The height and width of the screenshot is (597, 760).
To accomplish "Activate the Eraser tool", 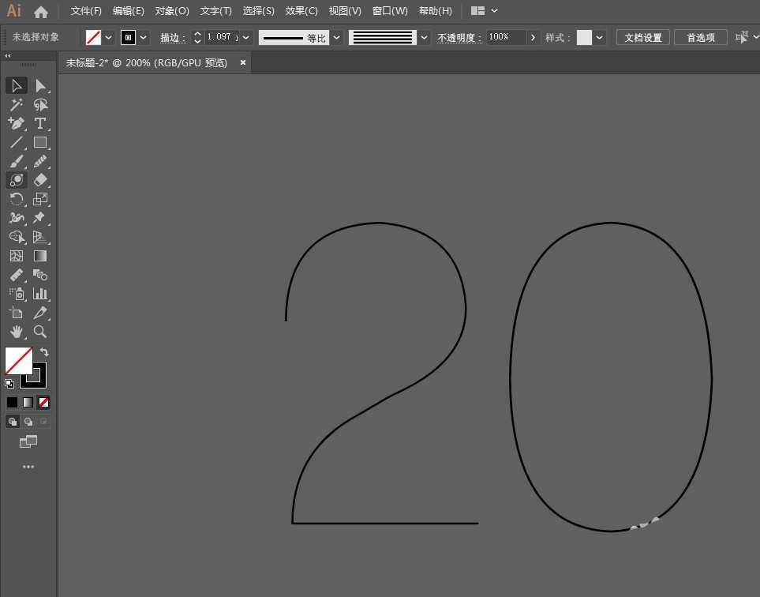I will tap(40, 180).
